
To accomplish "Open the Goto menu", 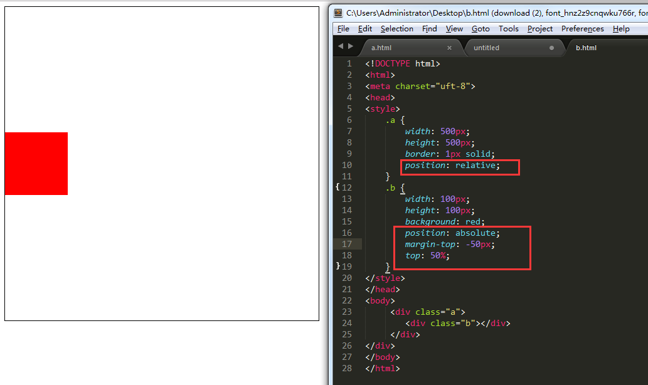I will [x=481, y=28].
